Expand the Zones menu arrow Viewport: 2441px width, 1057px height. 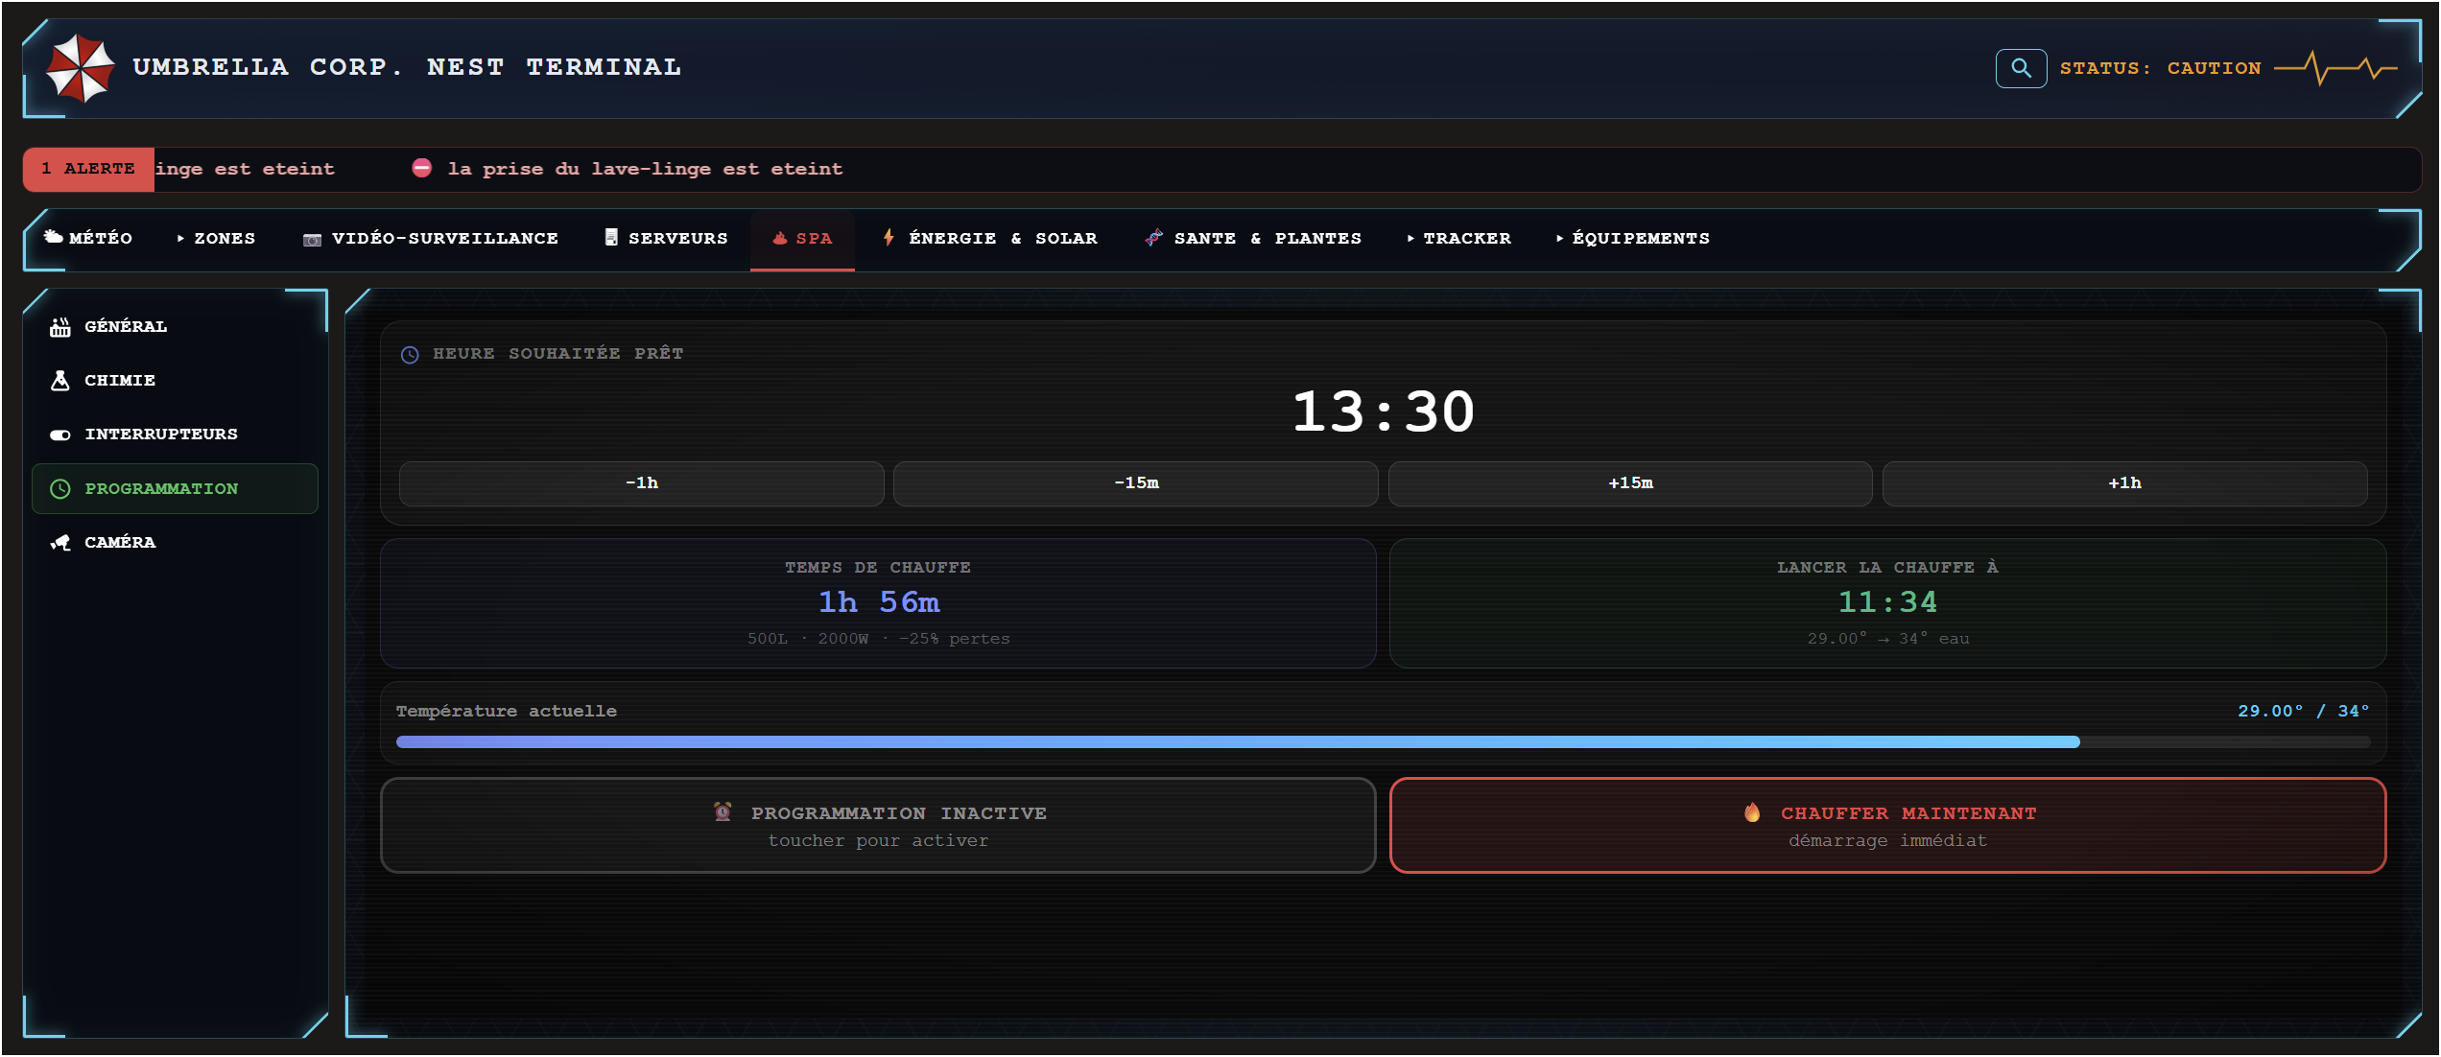point(180,238)
